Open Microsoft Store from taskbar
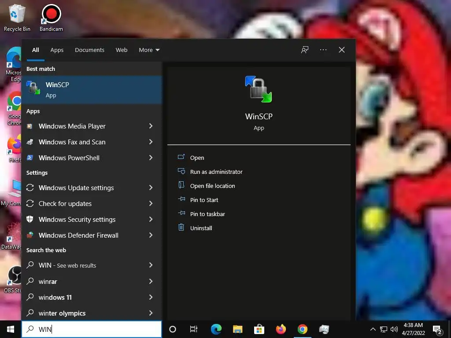The height and width of the screenshot is (338, 451). (259, 329)
